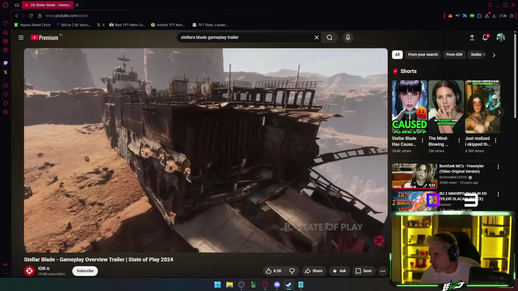Open File Explorer from taskbar

[x=229, y=285]
